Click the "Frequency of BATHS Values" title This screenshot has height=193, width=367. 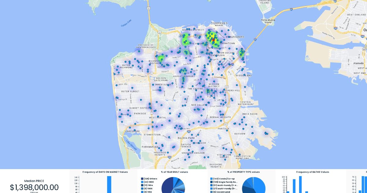pos(313,172)
